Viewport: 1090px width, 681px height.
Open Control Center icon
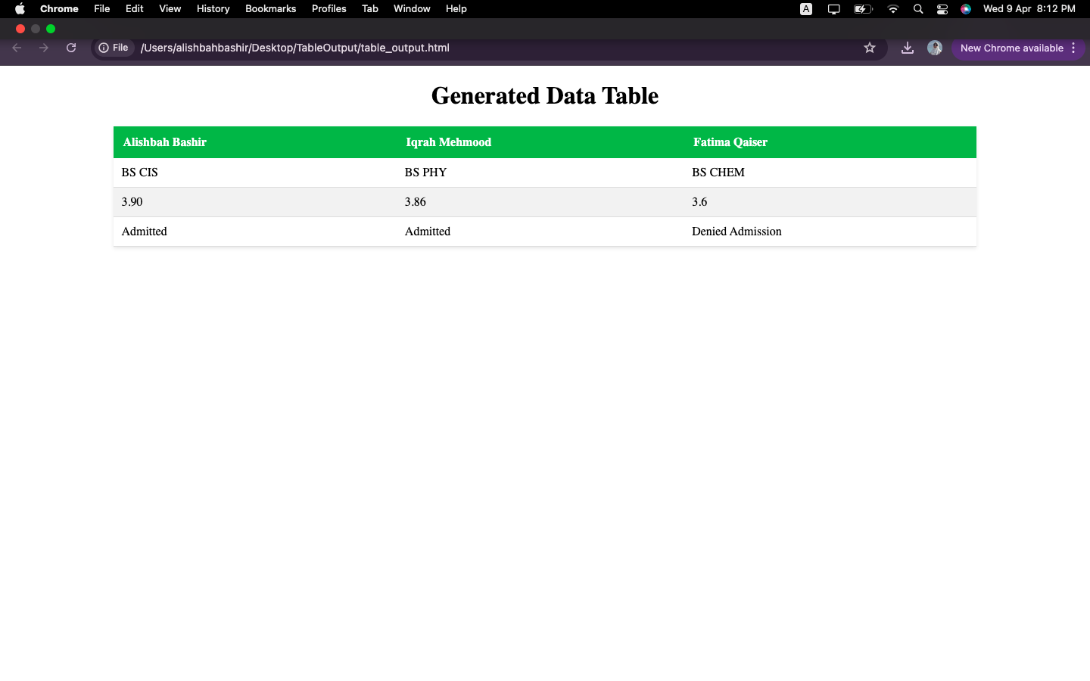(942, 9)
